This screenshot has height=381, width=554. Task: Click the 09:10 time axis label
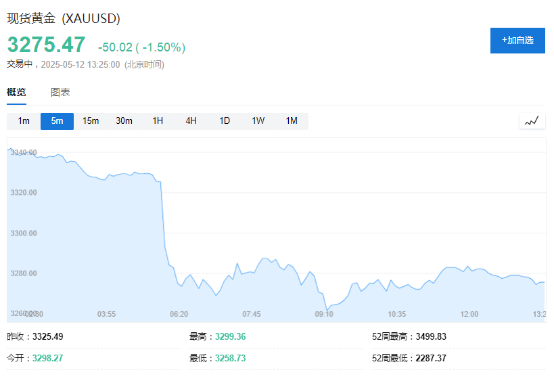point(324,314)
